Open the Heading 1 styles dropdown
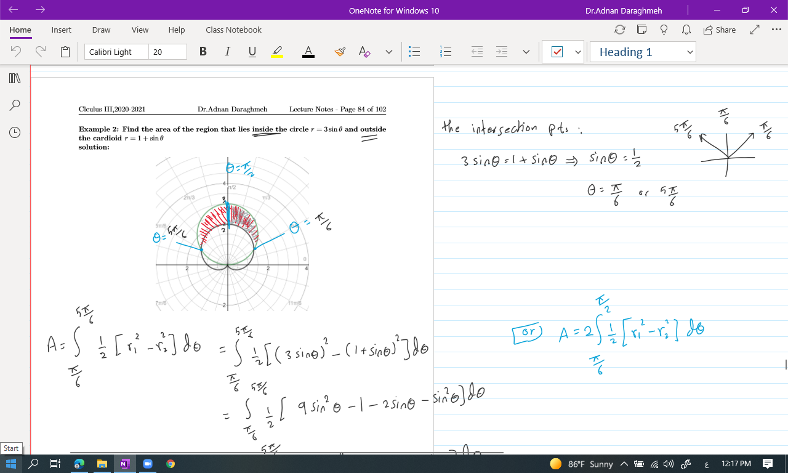 tap(642, 52)
